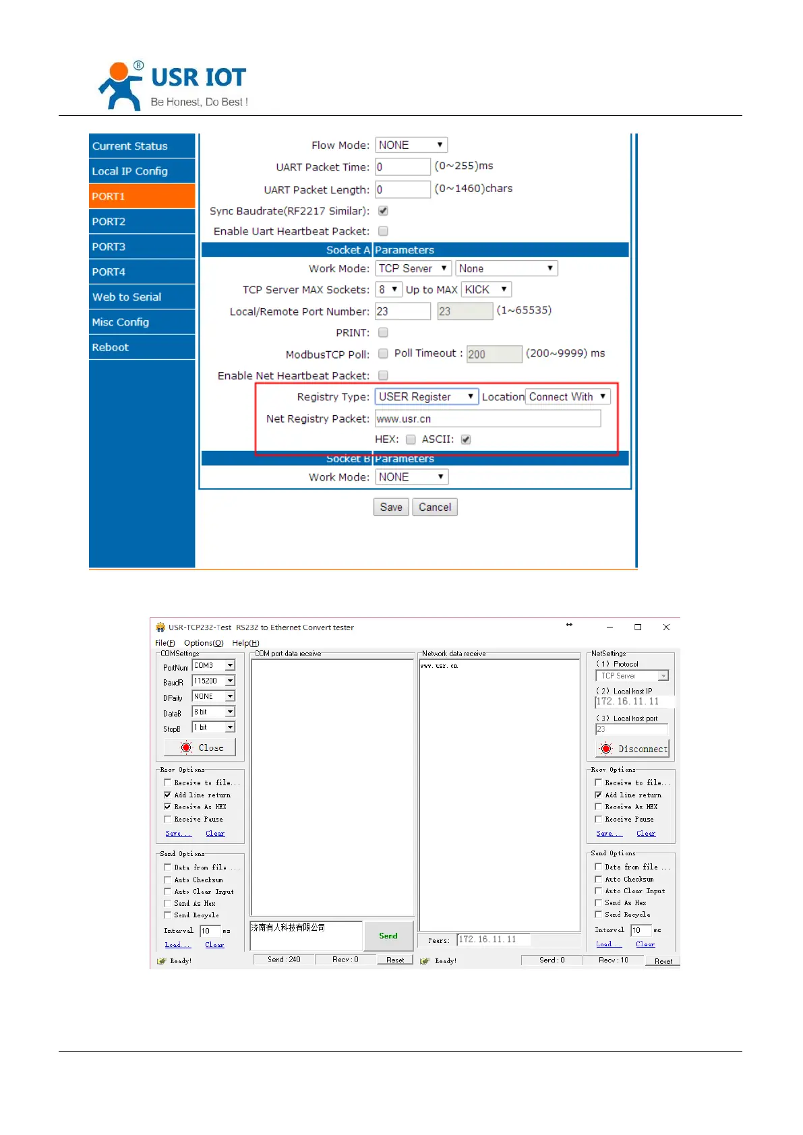Click the UART Packet Time field
This screenshot has height=1135, width=803.
(403, 166)
